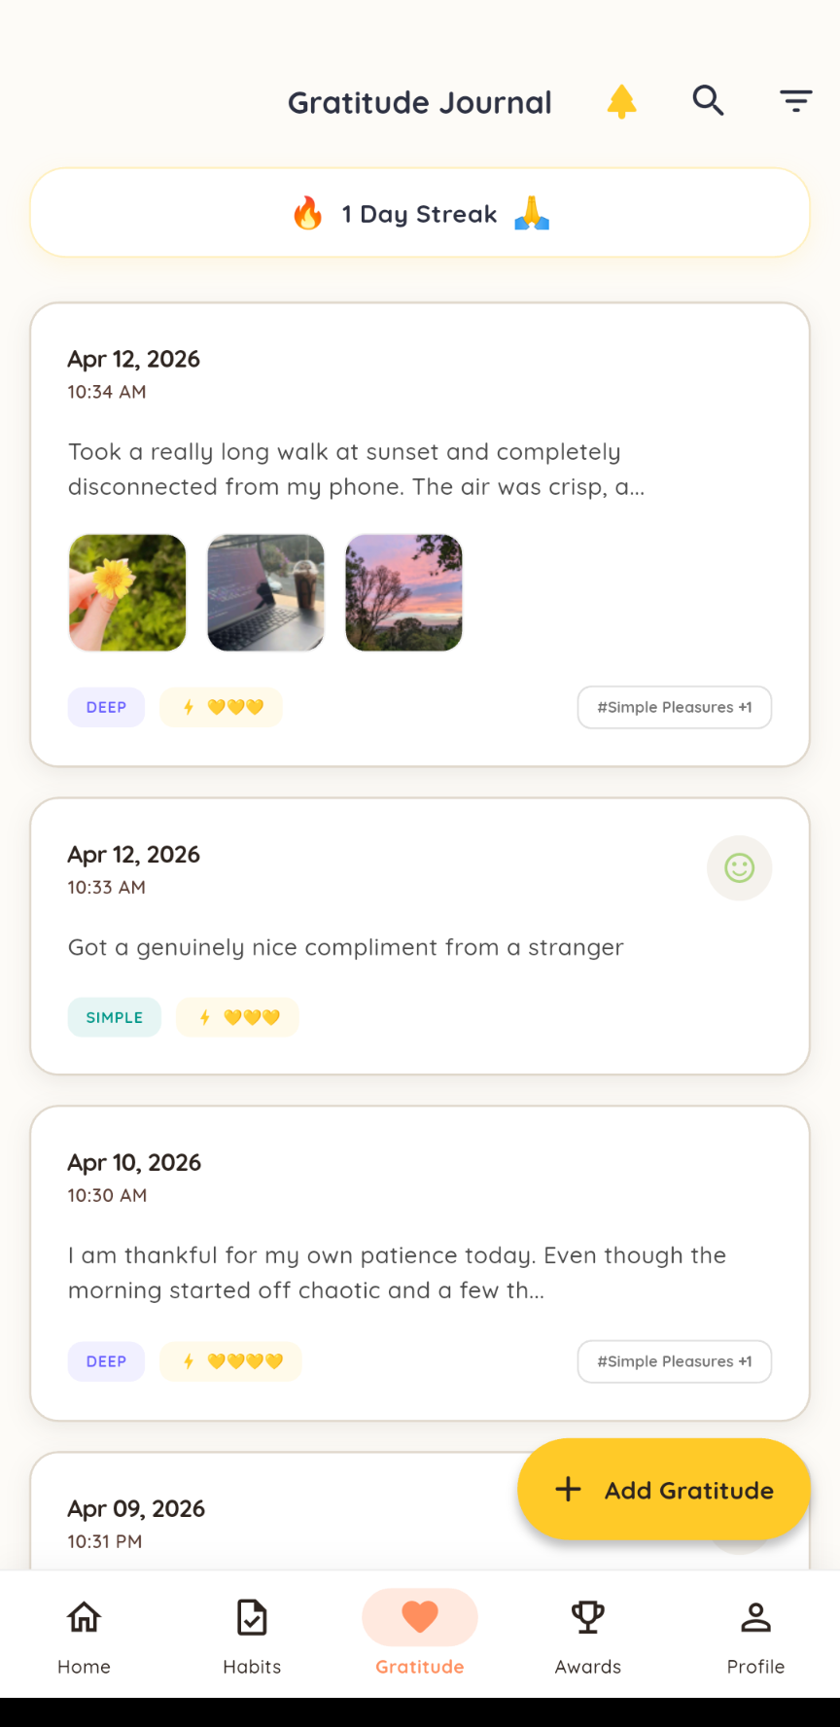
Task: Go to the Home tab
Action: point(84,1636)
